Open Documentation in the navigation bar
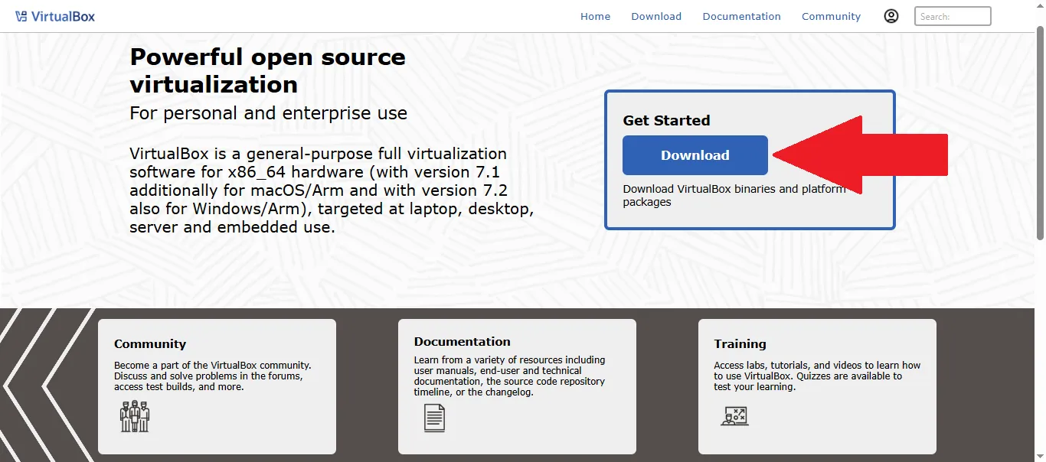Viewport: 1046px width, 462px height. pos(740,16)
